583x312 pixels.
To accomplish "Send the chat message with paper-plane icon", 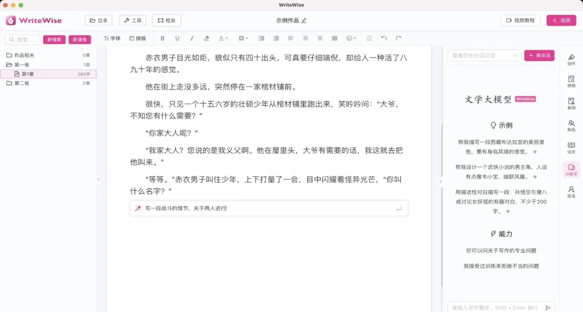I will click(x=548, y=307).
